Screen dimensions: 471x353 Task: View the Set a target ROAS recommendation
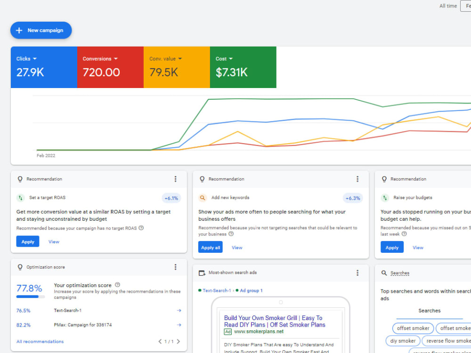54,241
